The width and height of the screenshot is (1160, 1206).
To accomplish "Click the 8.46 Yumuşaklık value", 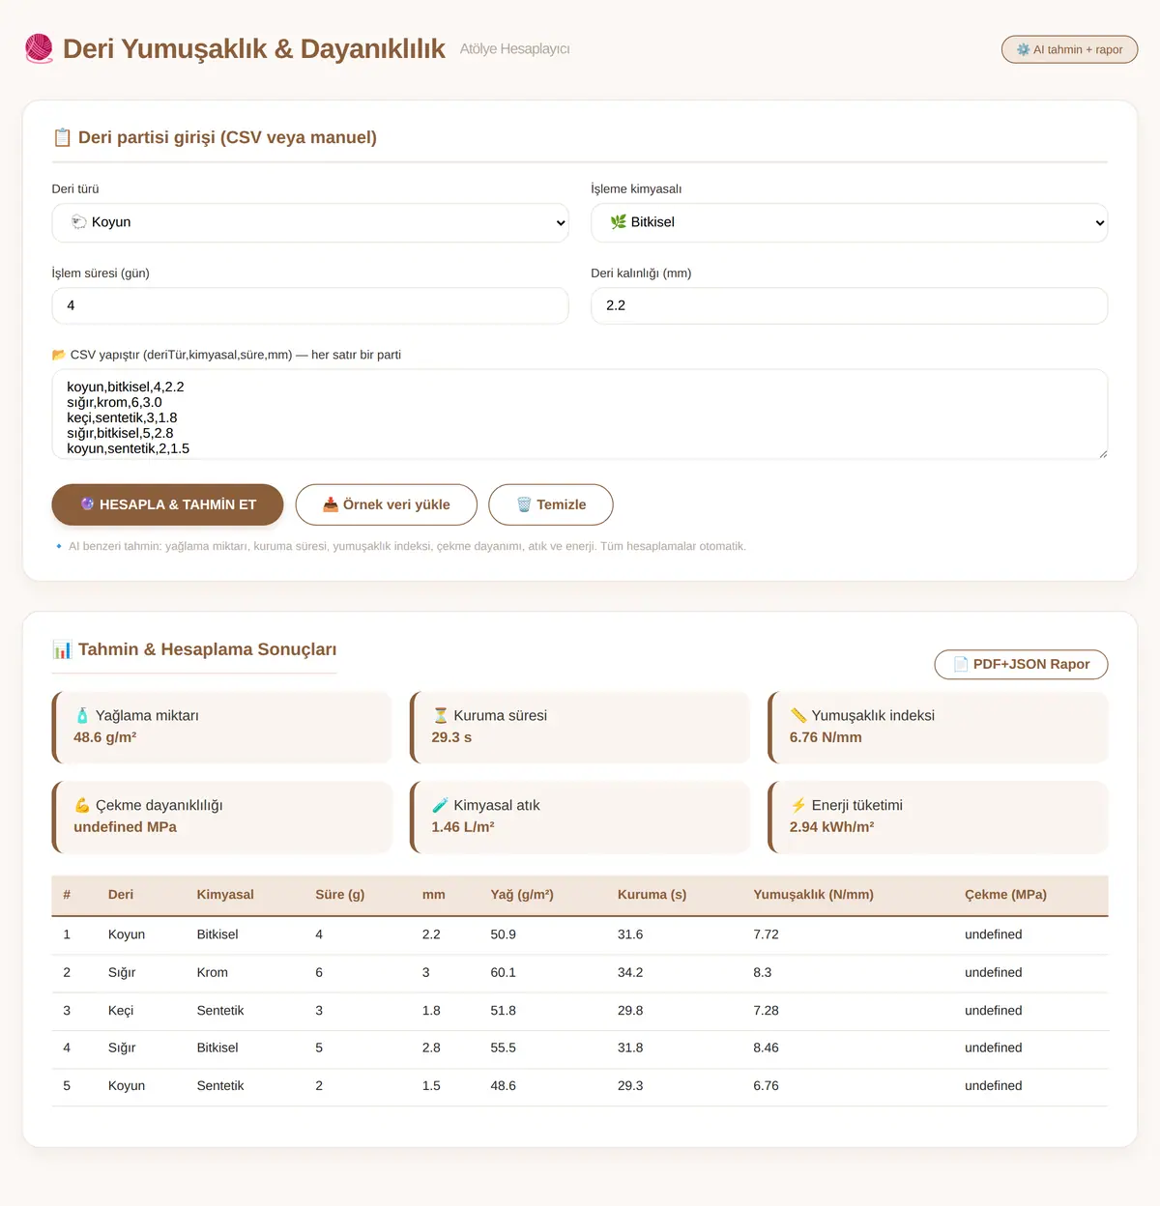I will point(767,1048).
